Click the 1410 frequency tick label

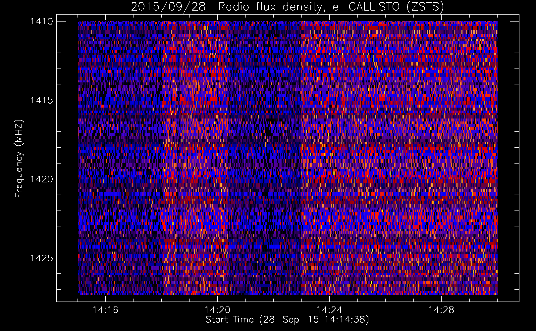(41, 22)
